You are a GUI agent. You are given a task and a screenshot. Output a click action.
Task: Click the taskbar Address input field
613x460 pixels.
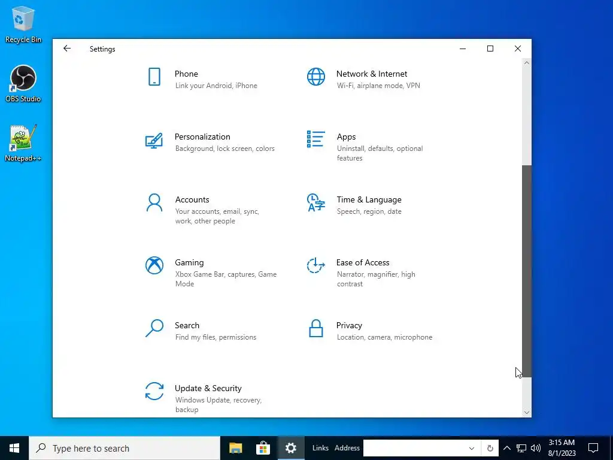click(x=415, y=448)
